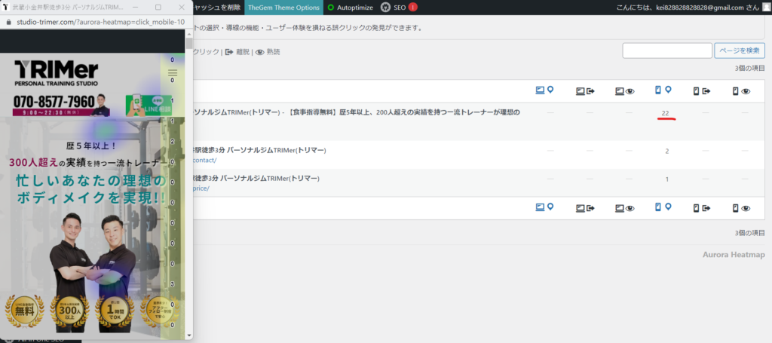Click desktop click icon in table footer
This screenshot has height=343, width=772.
coord(544,207)
